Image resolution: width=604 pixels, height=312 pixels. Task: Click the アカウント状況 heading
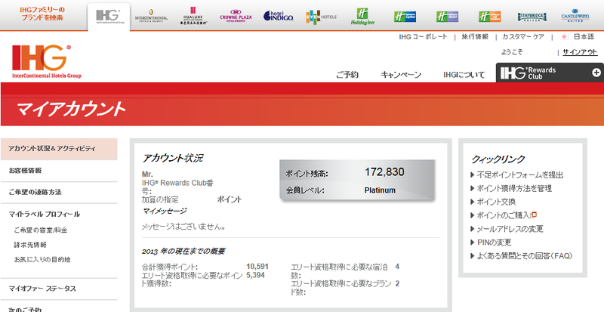pyautogui.click(x=173, y=158)
